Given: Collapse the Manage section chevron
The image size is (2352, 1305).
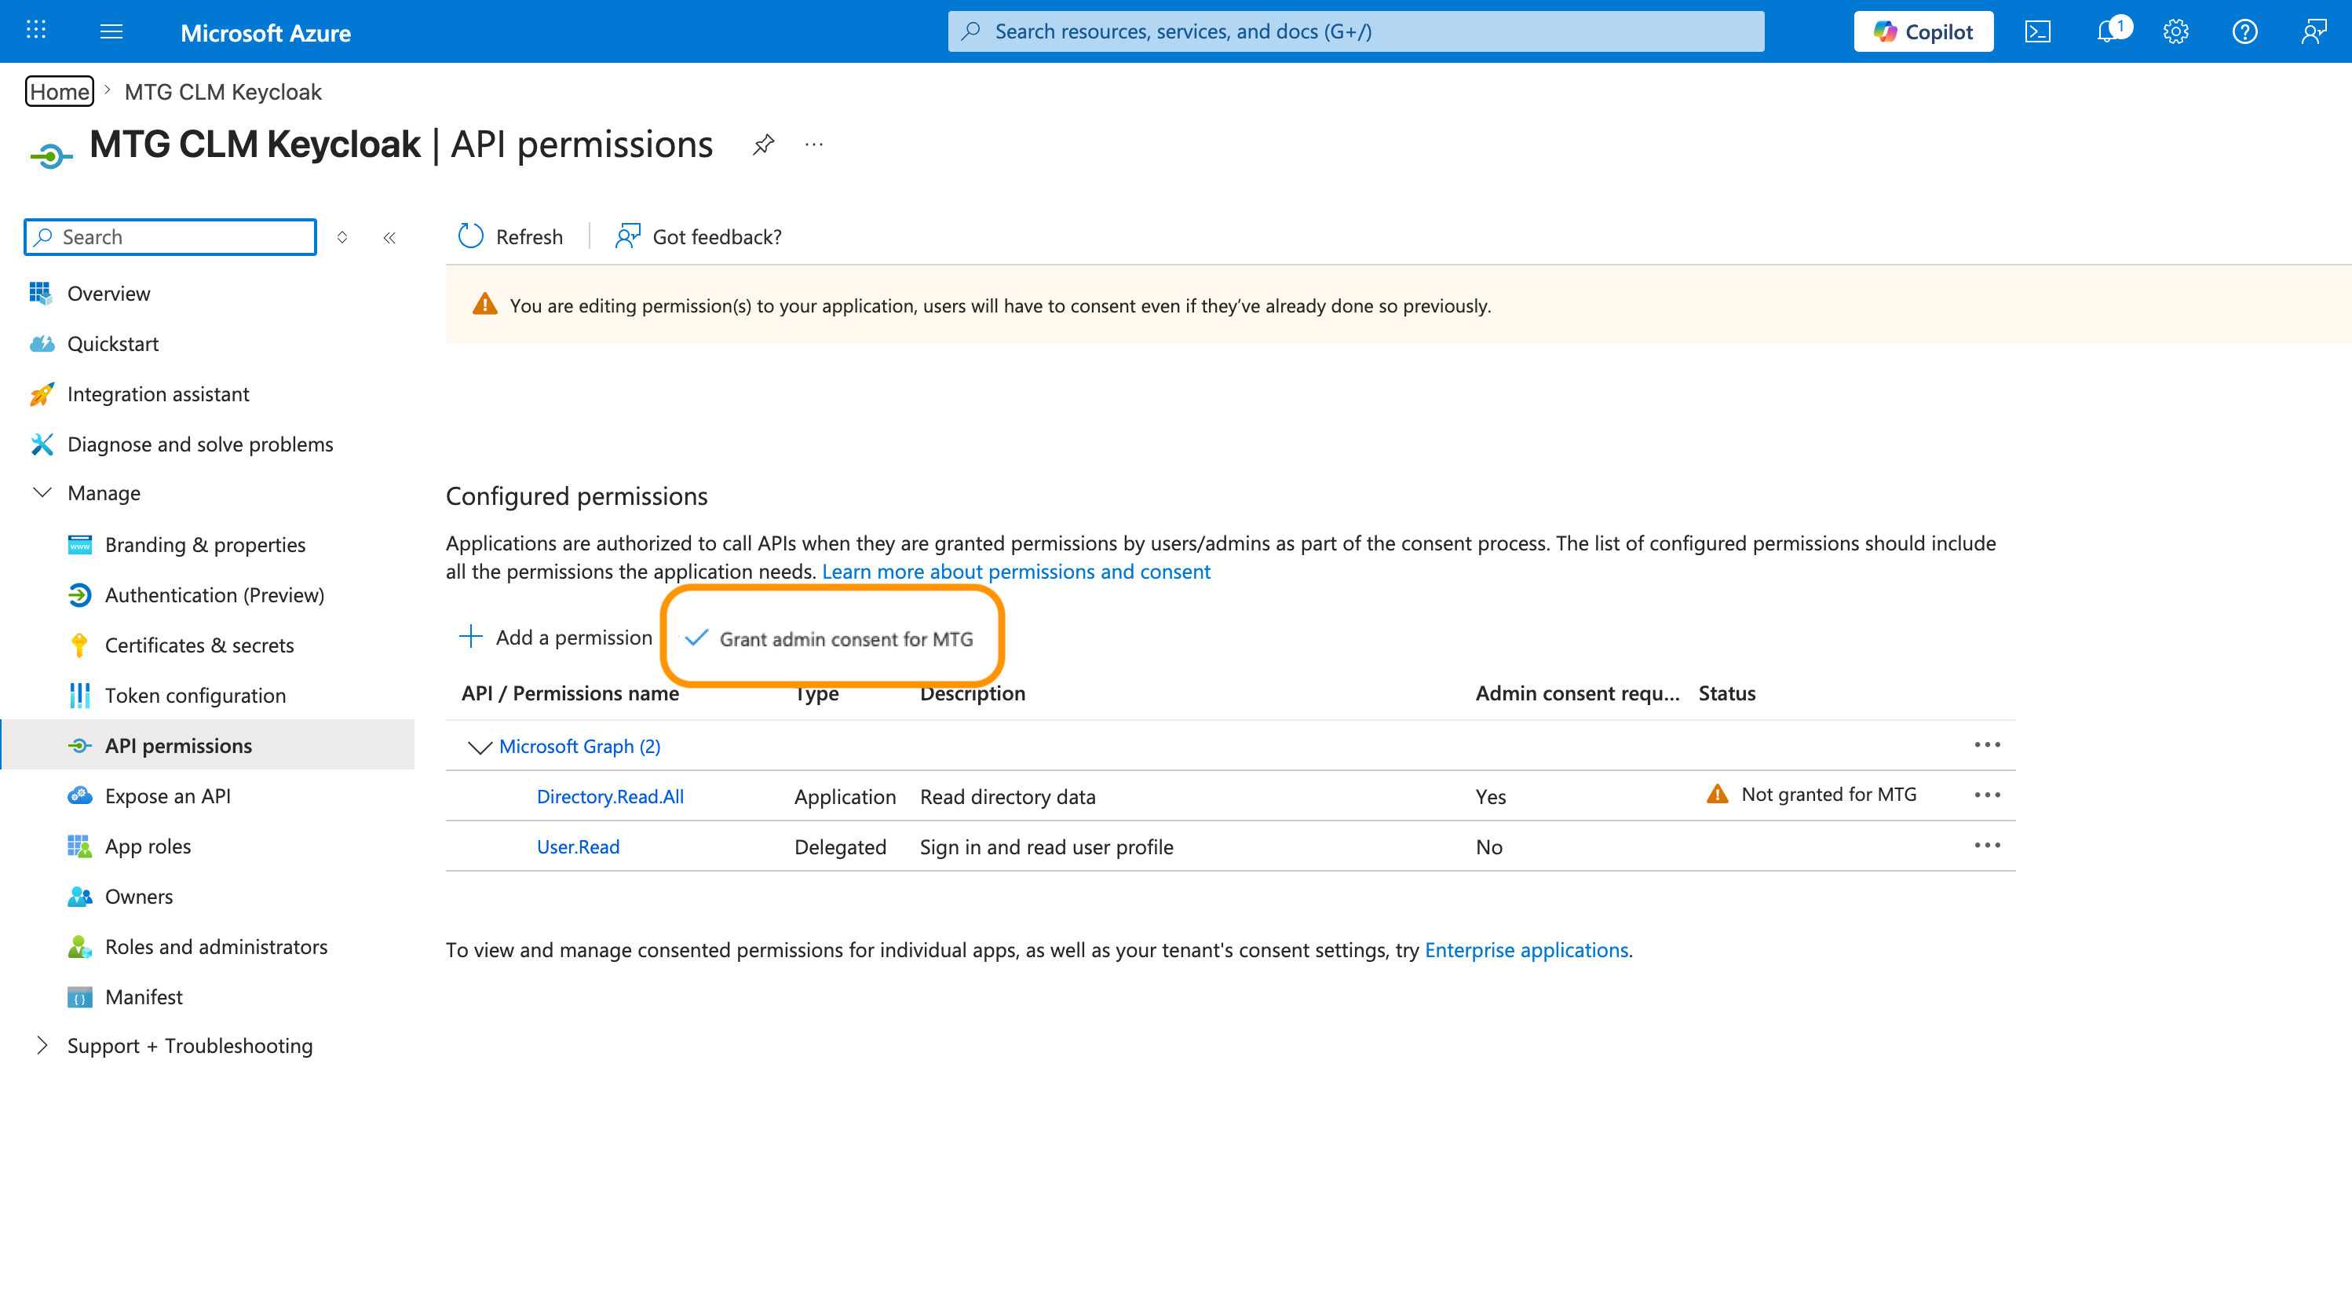Looking at the screenshot, I should pyautogui.click(x=42, y=492).
